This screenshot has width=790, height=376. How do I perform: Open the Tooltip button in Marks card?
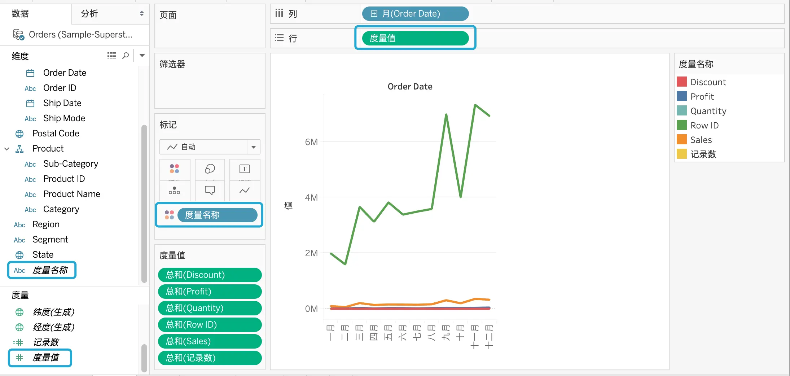point(210,191)
